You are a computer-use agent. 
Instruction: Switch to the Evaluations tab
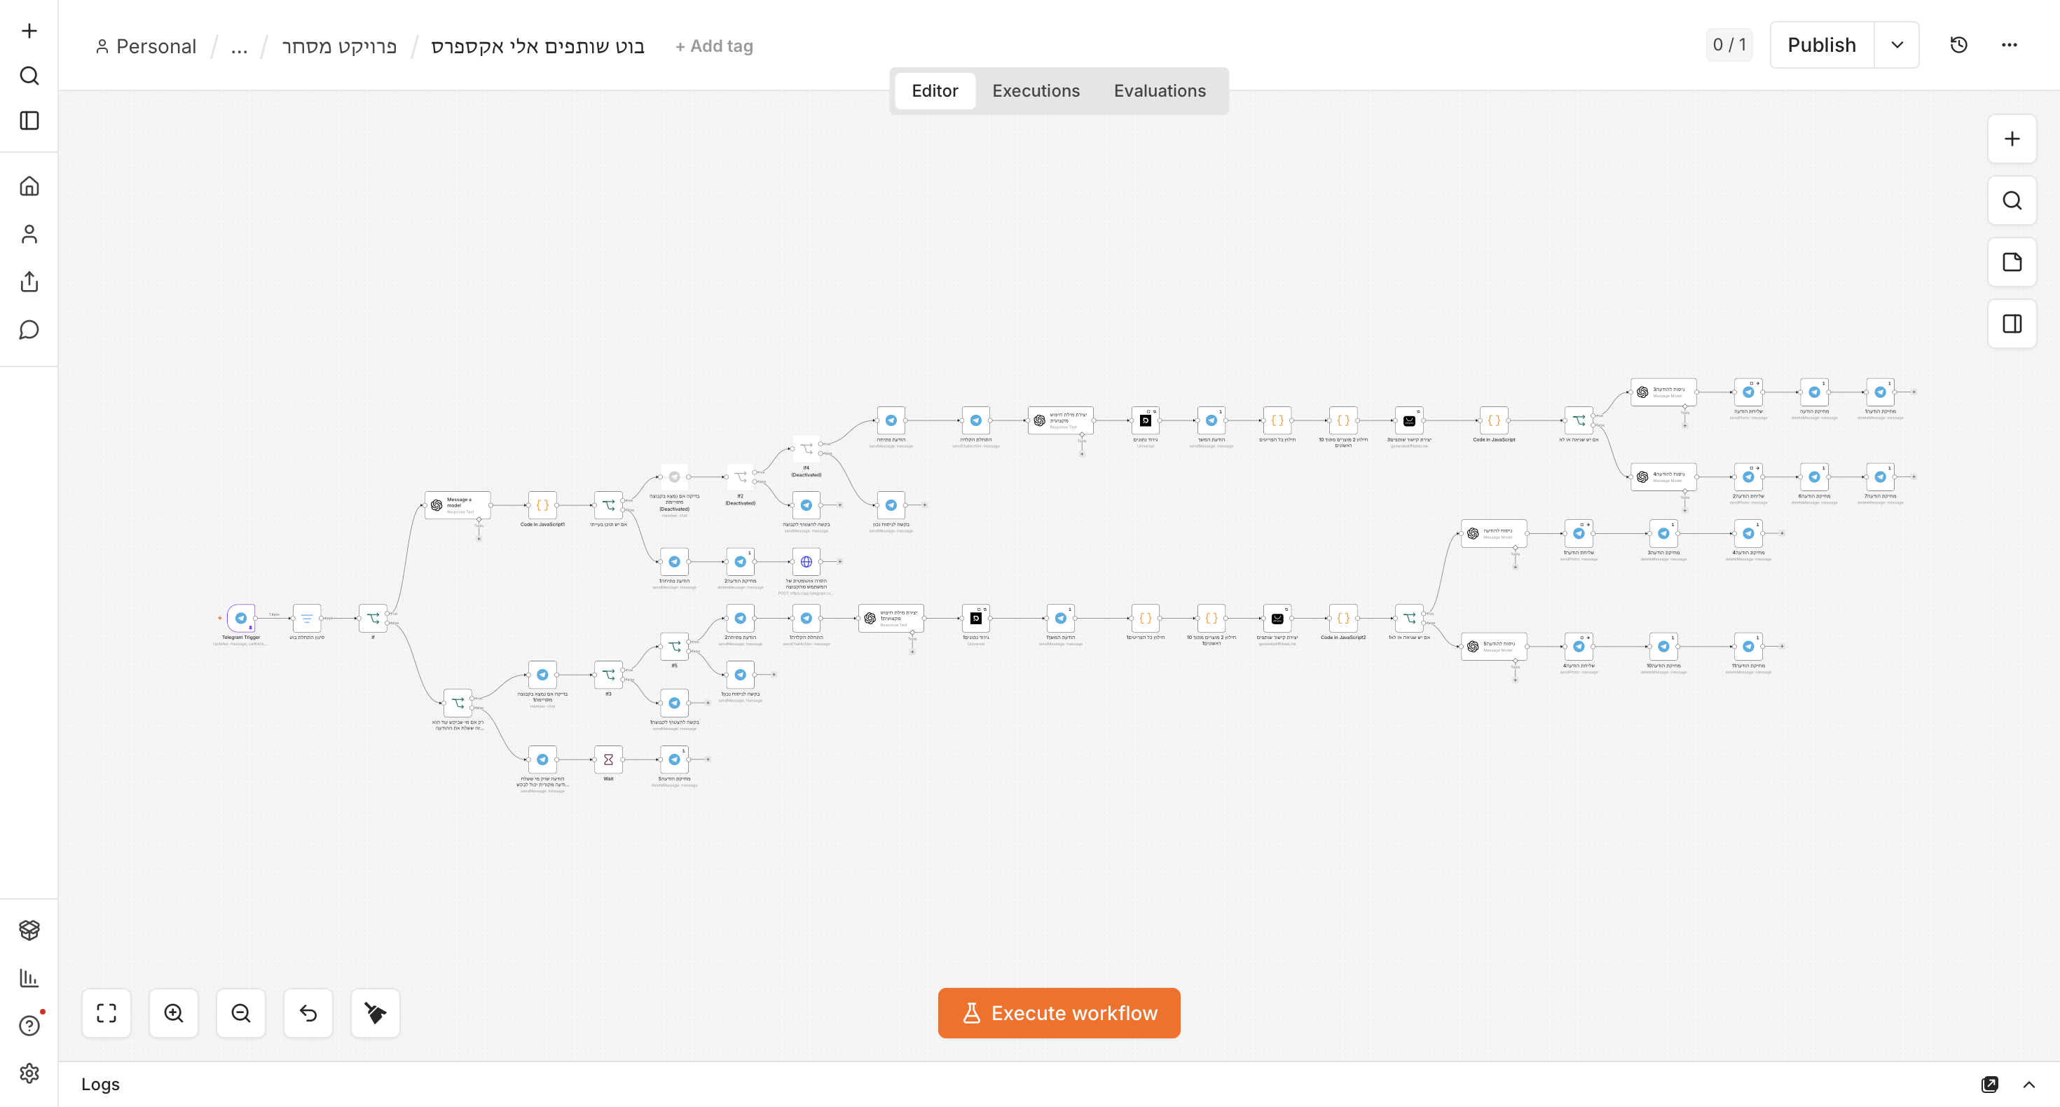pos(1160,90)
